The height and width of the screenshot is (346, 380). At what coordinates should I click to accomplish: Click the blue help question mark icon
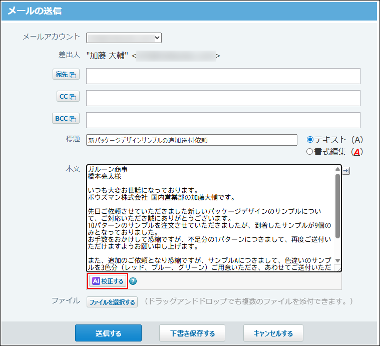coord(133,281)
